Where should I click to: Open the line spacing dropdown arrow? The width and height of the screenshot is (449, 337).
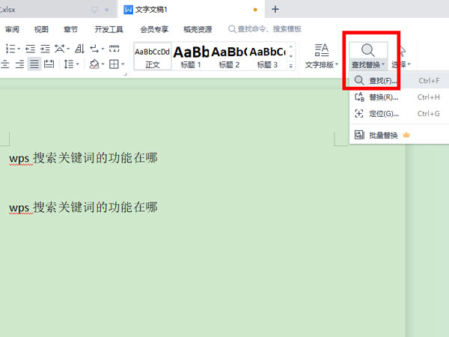(77, 64)
